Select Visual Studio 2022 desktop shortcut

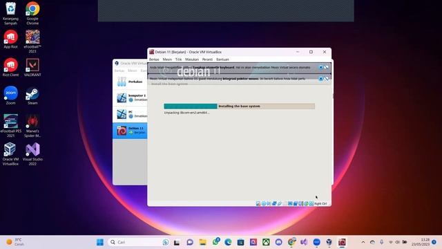(32, 154)
